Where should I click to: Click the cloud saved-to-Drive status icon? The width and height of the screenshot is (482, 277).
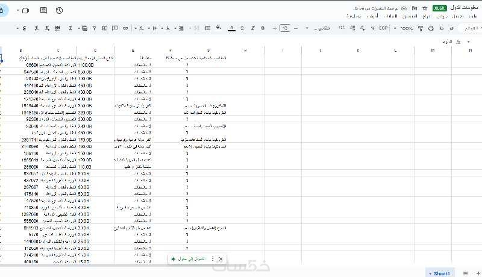404,8
